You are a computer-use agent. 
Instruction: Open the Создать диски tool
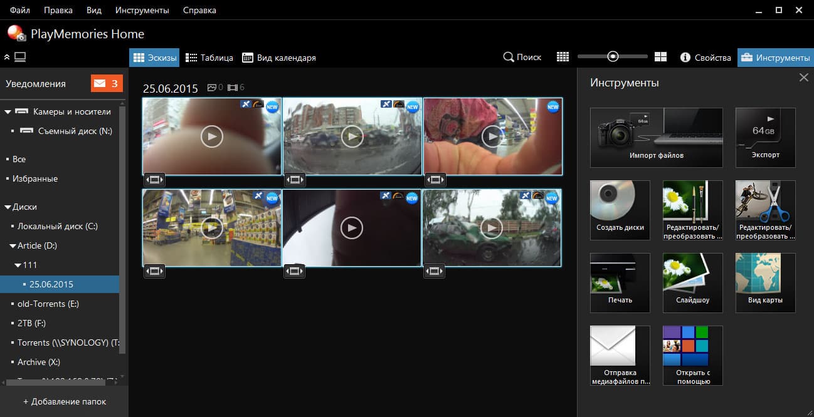[x=620, y=210]
